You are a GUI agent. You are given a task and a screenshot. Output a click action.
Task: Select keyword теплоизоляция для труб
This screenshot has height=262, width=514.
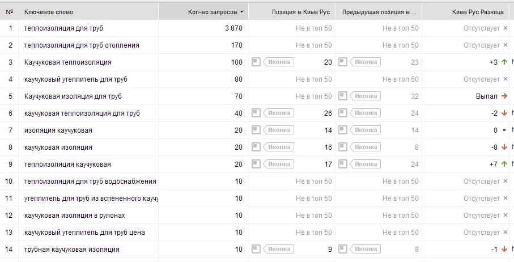[x=63, y=28]
